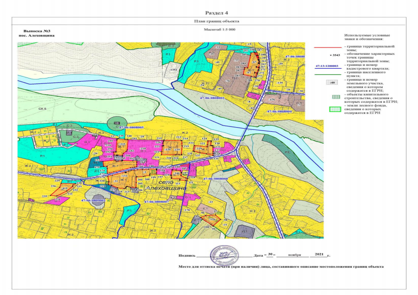
Task: Click the blue cadastral quarter legend sample 47:13:1200003
Action: point(327,66)
